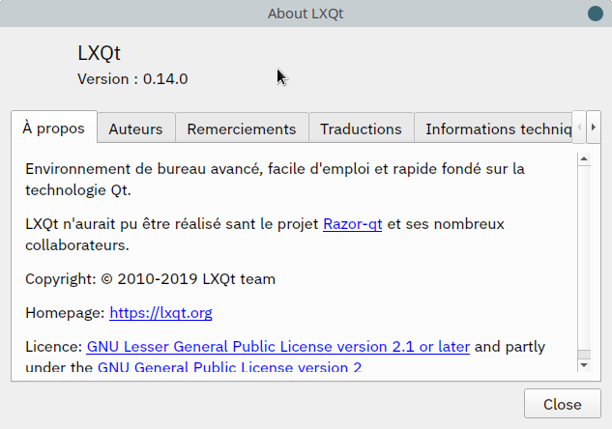Close the About LXQt dialog
The width and height of the screenshot is (612, 429).
562,404
